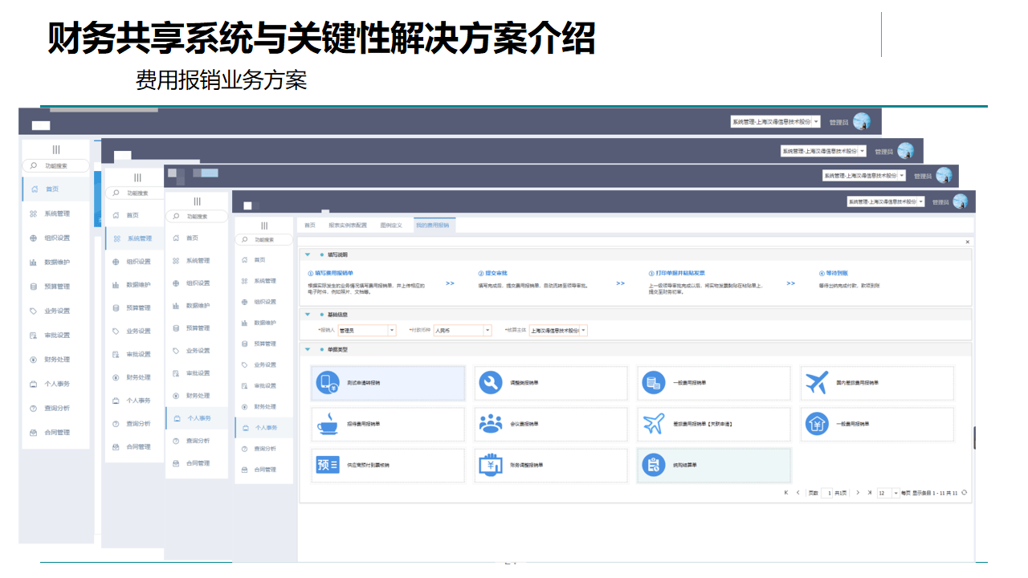Click the outlined plane icon of 差旅费用报销单【关联申请】
1028x578 pixels.
click(x=654, y=424)
